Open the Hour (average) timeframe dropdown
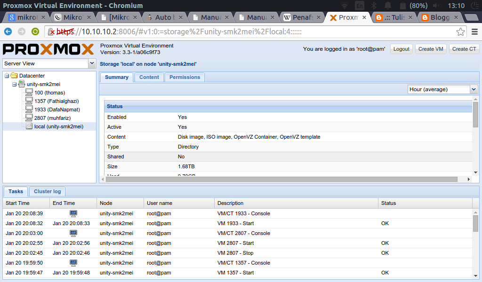The width and height of the screenshot is (482, 282). [x=474, y=89]
